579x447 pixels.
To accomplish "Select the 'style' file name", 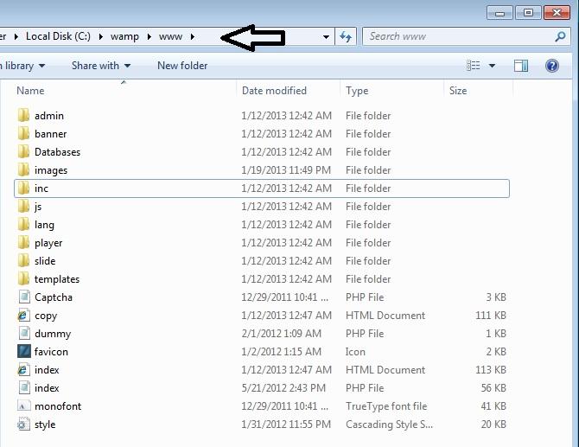I will click(x=45, y=425).
